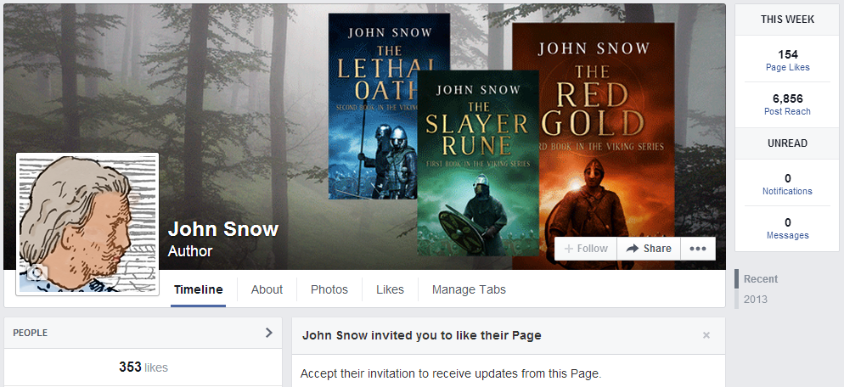Click the 6,856 post reach number
Screen dimensions: 844x387
(x=787, y=98)
